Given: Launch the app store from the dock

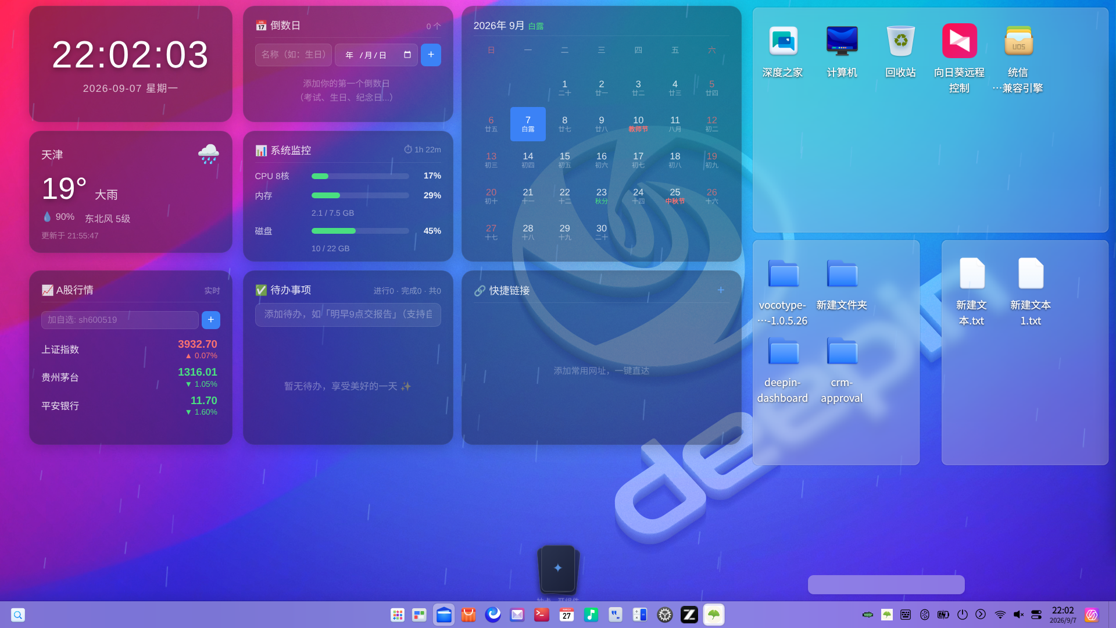Looking at the screenshot, I should coord(468,615).
